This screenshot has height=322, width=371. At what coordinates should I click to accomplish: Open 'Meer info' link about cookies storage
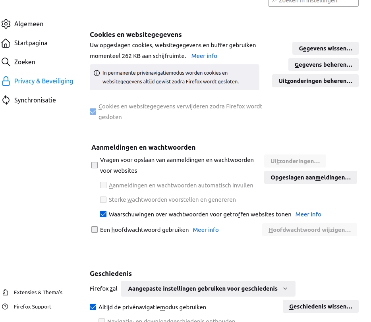[204, 56]
